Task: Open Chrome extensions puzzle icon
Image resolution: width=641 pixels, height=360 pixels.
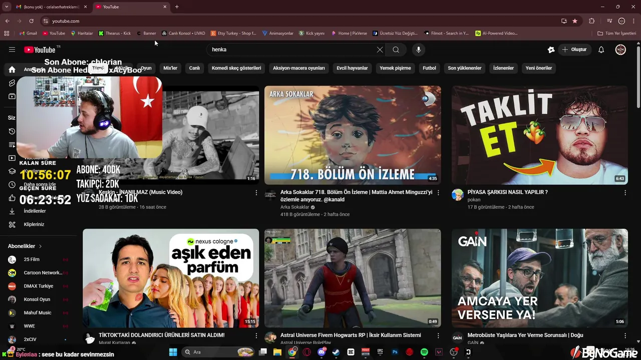Action: 592,21
